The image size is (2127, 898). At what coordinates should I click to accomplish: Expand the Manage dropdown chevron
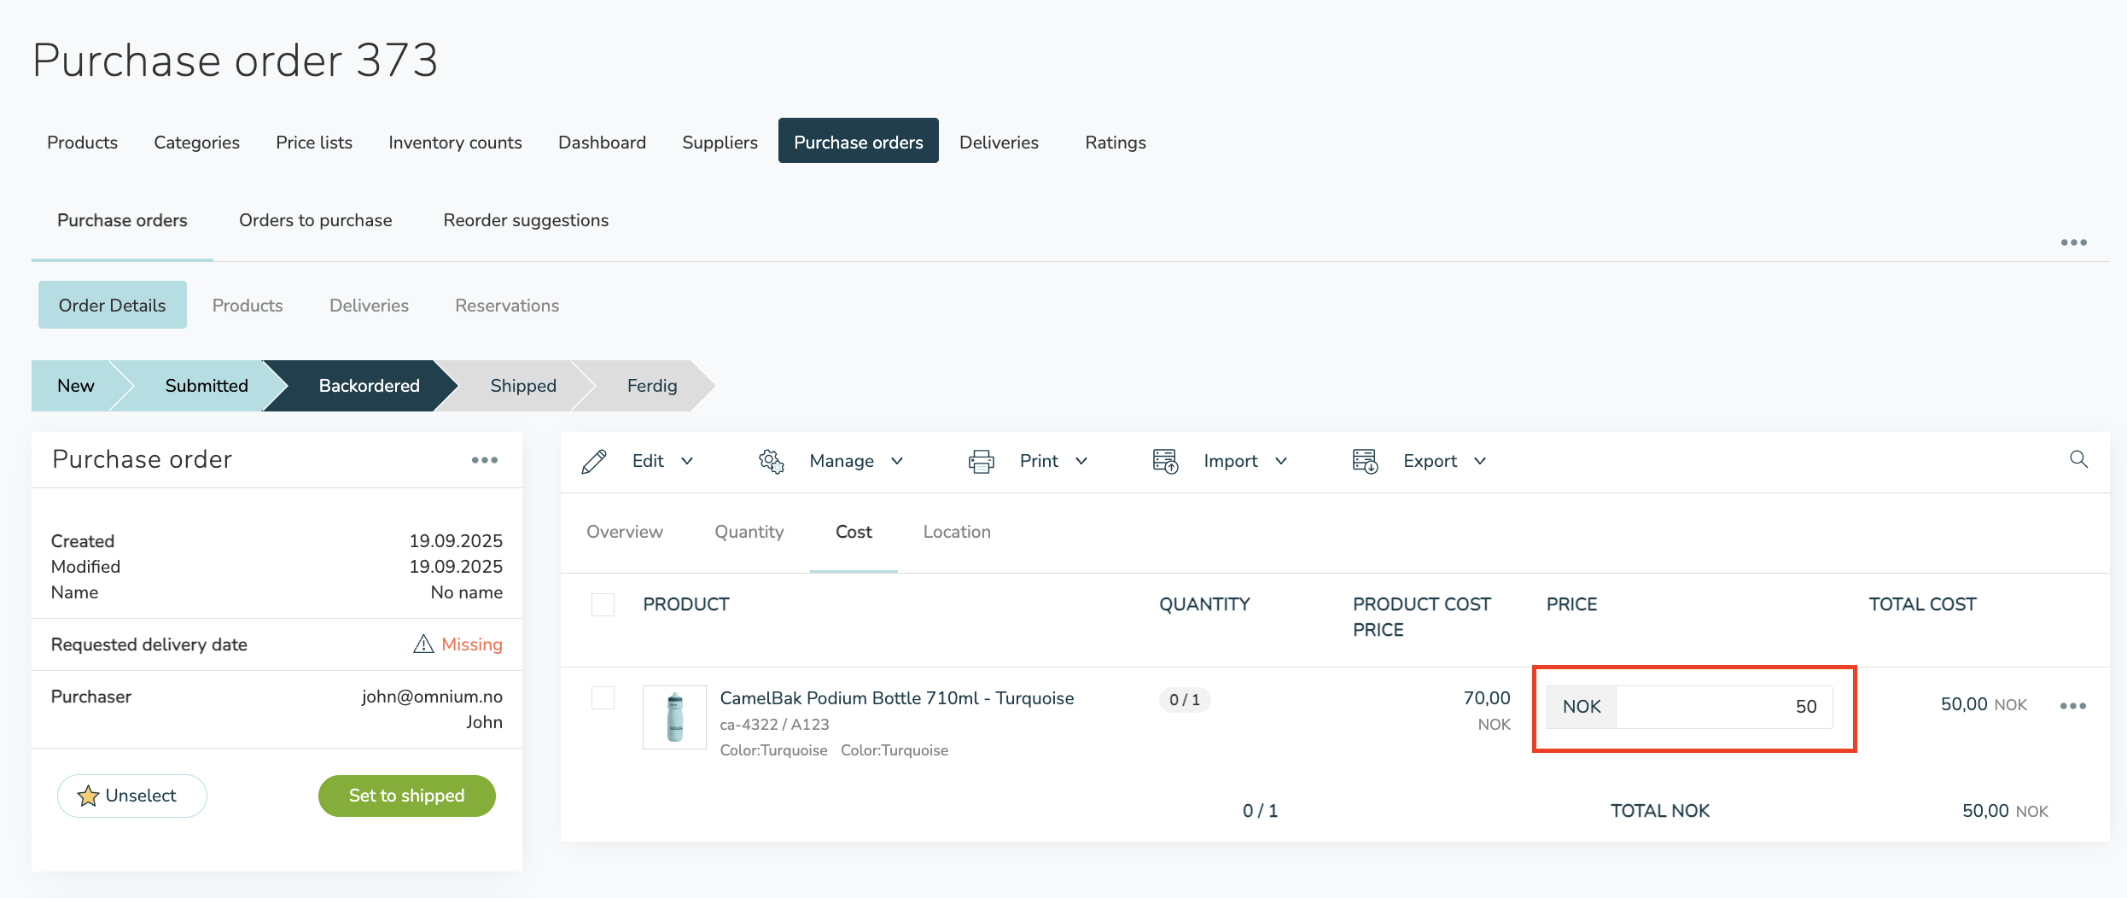pyautogui.click(x=897, y=461)
